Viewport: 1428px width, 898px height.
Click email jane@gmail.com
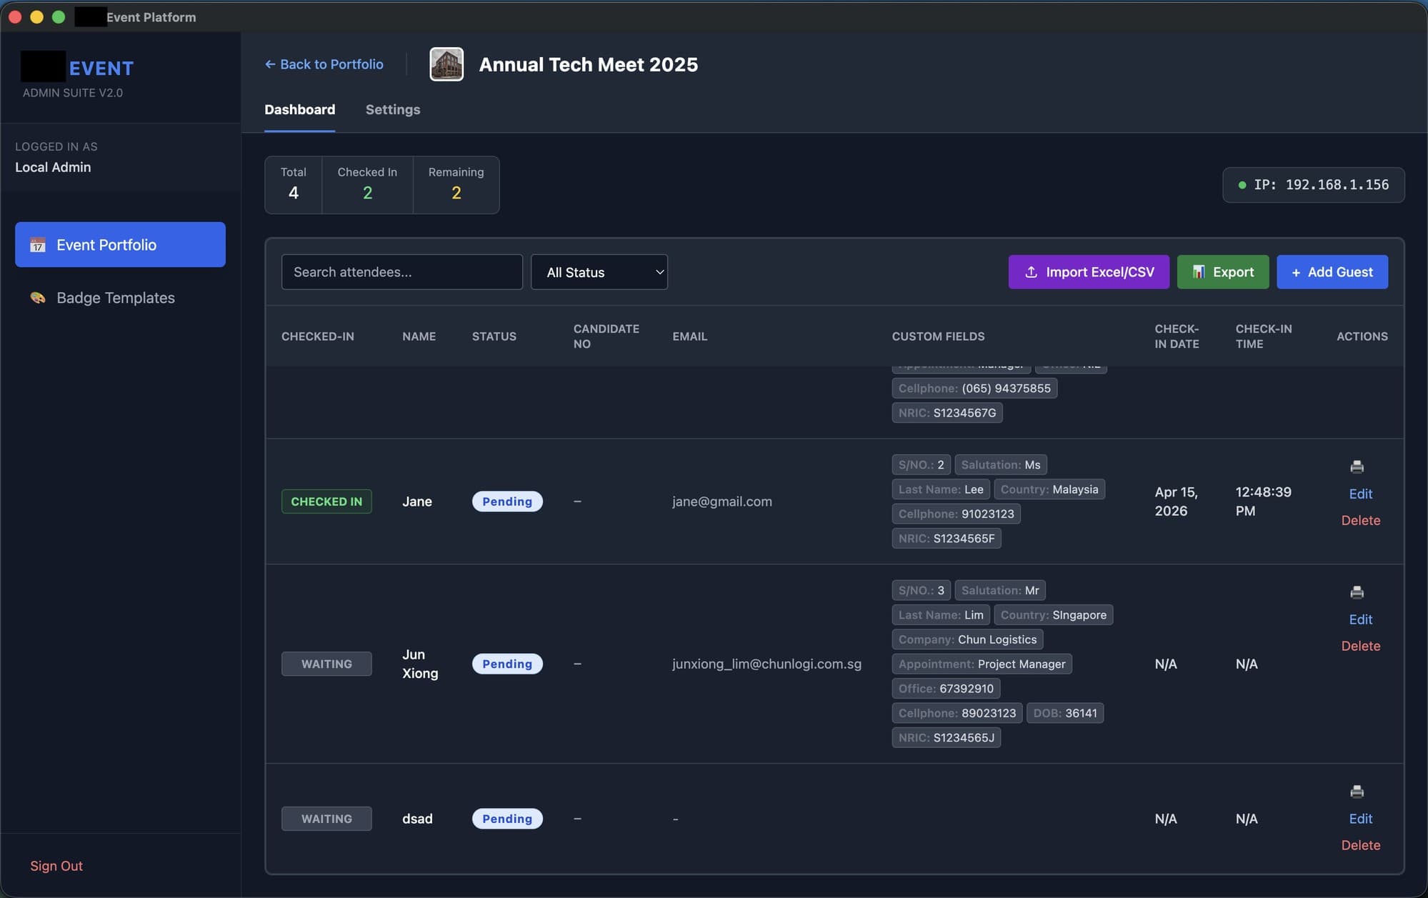(x=722, y=502)
